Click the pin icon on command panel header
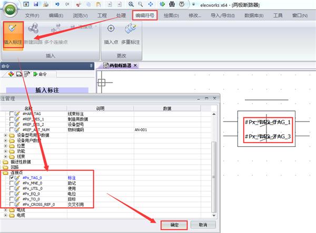This screenshot has width=316, height=233. [91, 66]
